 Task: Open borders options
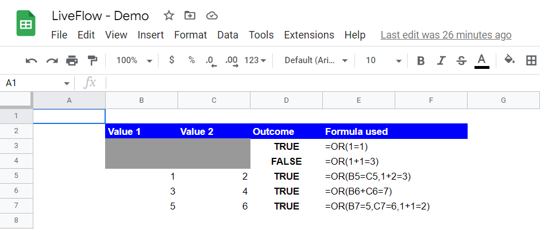click(x=531, y=61)
